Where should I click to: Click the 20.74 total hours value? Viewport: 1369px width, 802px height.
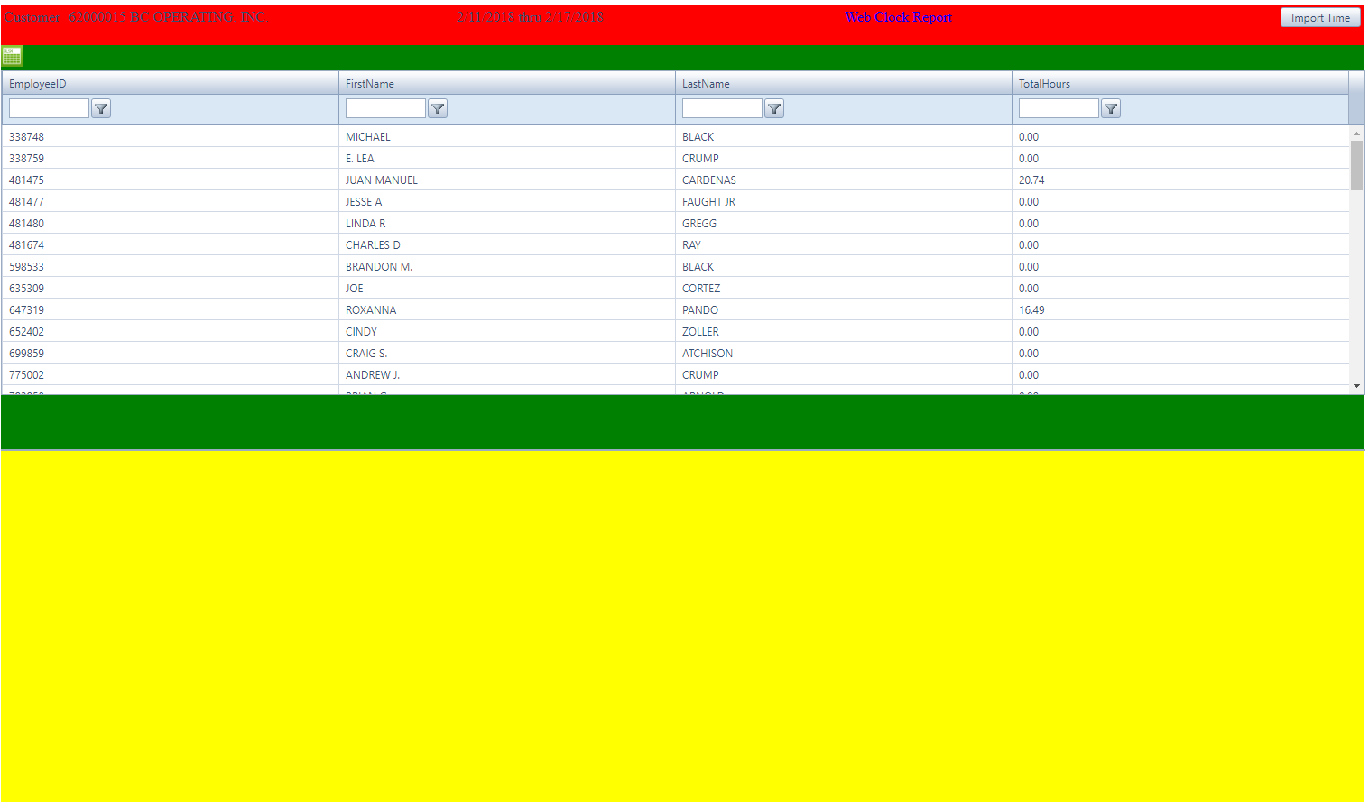click(x=1031, y=180)
